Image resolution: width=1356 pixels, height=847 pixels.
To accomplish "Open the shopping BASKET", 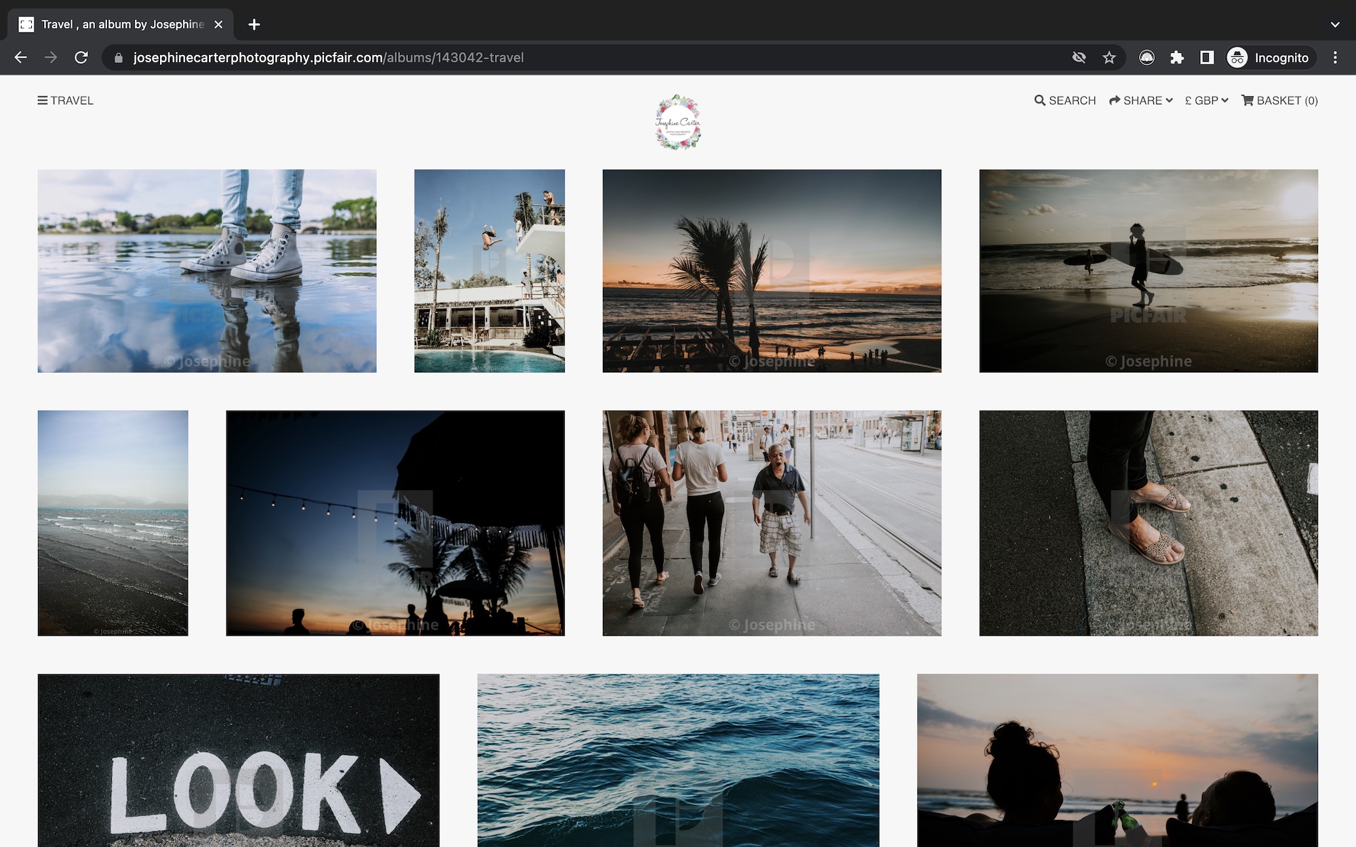I will tap(1279, 100).
